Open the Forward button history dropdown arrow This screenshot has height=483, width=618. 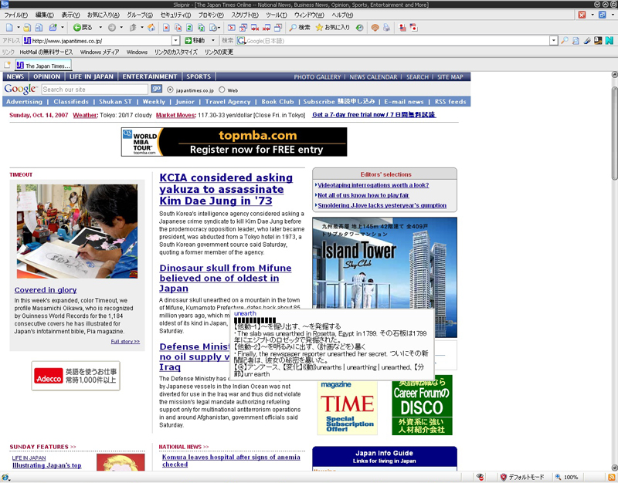coord(121,28)
